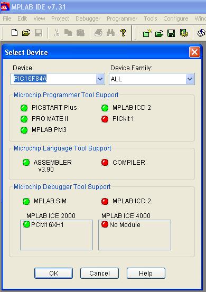Open the Programmer menu
Image resolution: width=206 pixels, height=292 pixels.
(122, 18)
